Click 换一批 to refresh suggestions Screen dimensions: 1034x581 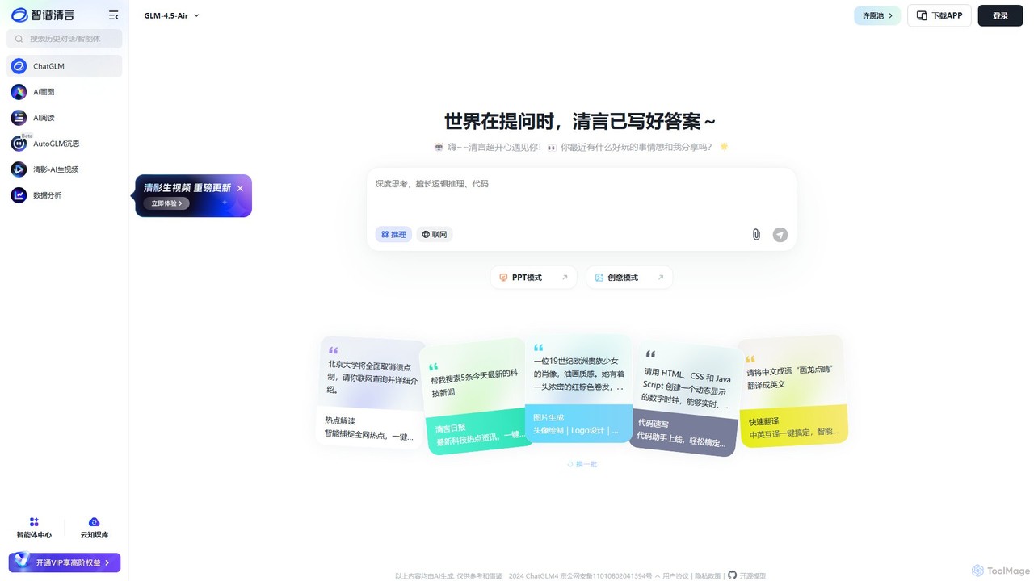582,464
